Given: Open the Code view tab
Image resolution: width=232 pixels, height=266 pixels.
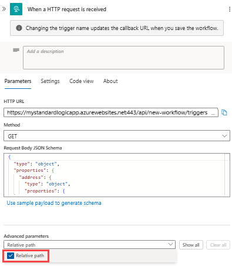Looking at the screenshot, I should point(82,81).
